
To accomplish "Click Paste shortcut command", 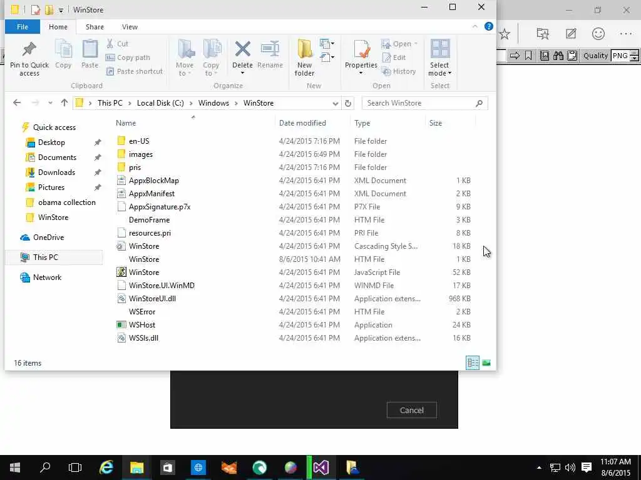I will [x=135, y=71].
